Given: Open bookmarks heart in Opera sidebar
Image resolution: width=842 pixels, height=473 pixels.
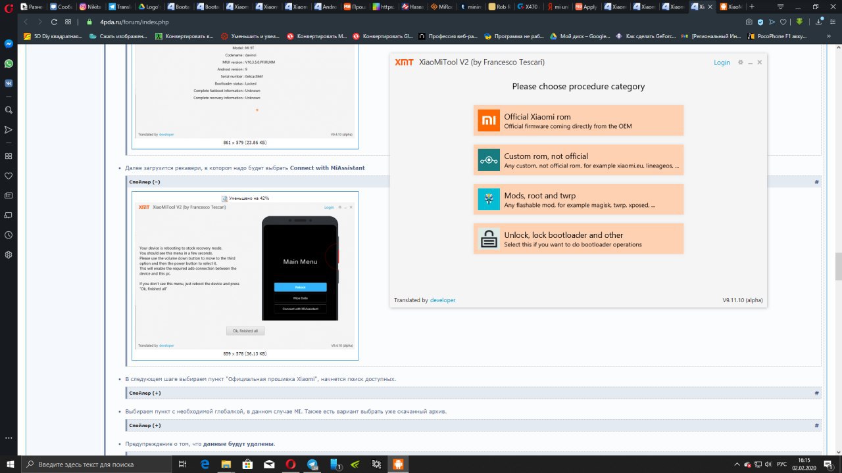Looking at the screenshot, I should click(x=9, y=176).
